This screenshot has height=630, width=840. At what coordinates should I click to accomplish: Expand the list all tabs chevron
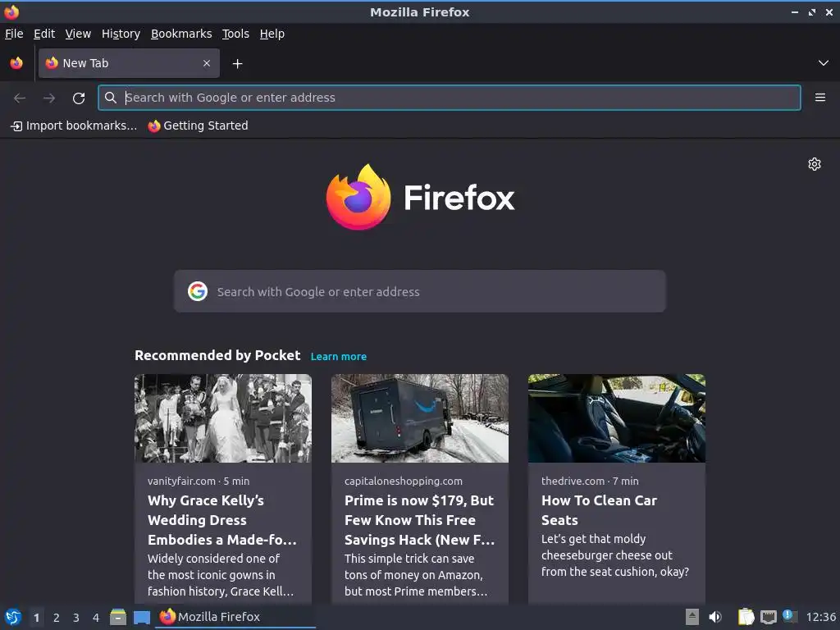pos(824,63)
